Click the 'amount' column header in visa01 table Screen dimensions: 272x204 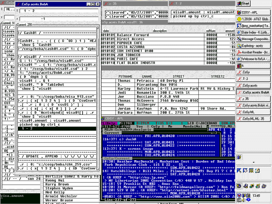[230, 31]
